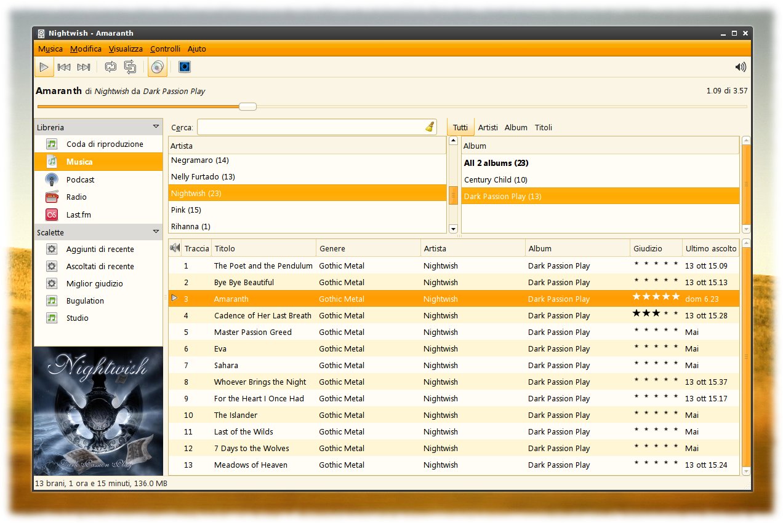Sort by the Genere column header
783x523 pixels.
(368, 248)
